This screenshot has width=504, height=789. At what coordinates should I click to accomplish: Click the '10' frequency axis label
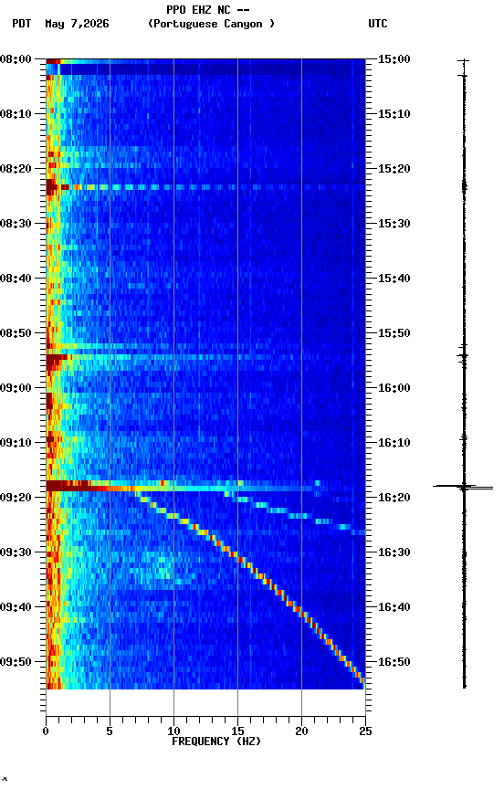point(173,731)
